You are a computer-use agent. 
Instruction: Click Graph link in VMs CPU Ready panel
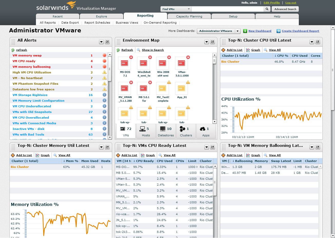click(150, 155)
